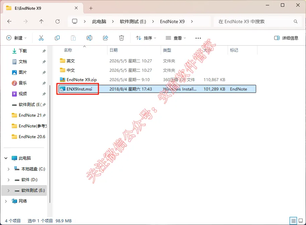Open the 查看 view dropdown
The width and height of the screenshot is (306, 225).
[x=176, y=38]
